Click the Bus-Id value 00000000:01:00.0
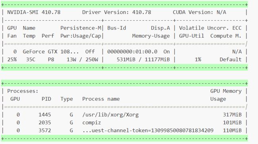258x144 pixels. coord(132,52)
